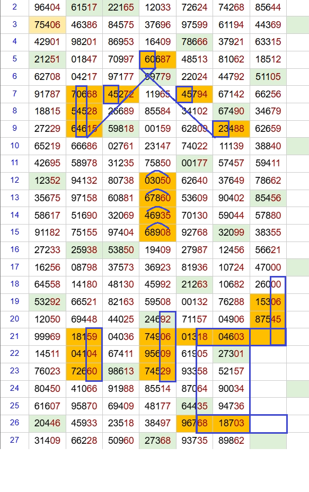Select the cell with value 68908
This screenshot has width=309, height=492.
click(x=157, y=232)
